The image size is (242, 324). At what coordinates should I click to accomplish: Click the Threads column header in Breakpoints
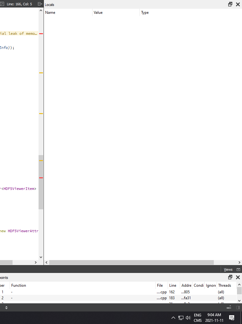(x=227, y=285)
